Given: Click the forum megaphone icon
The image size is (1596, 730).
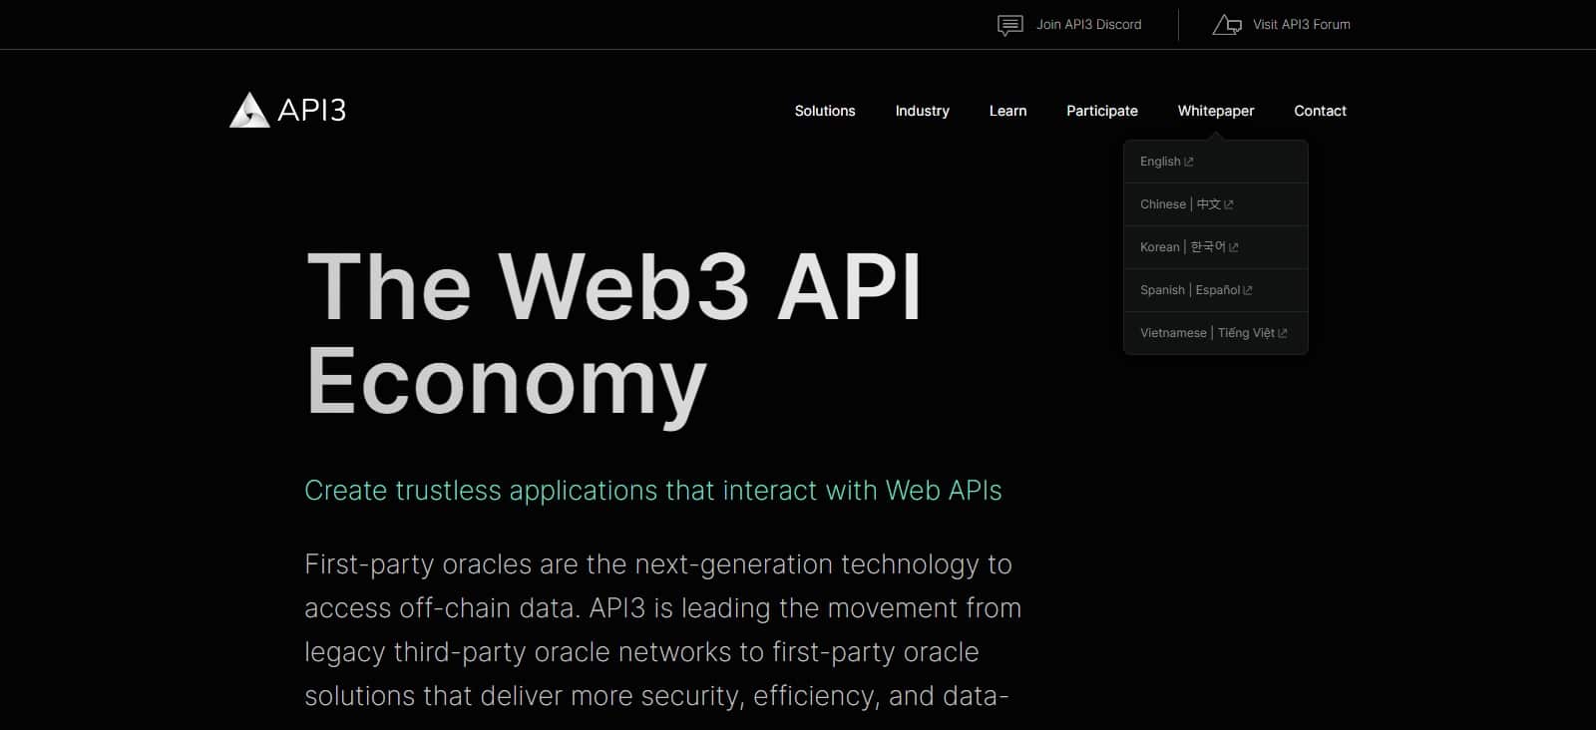Looking at the screenshot, I should tap(1227, 25).
